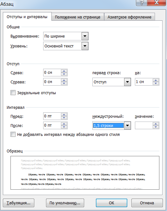167x211 pixels.
Task: Click the После spacing input field
Action: 52,125
